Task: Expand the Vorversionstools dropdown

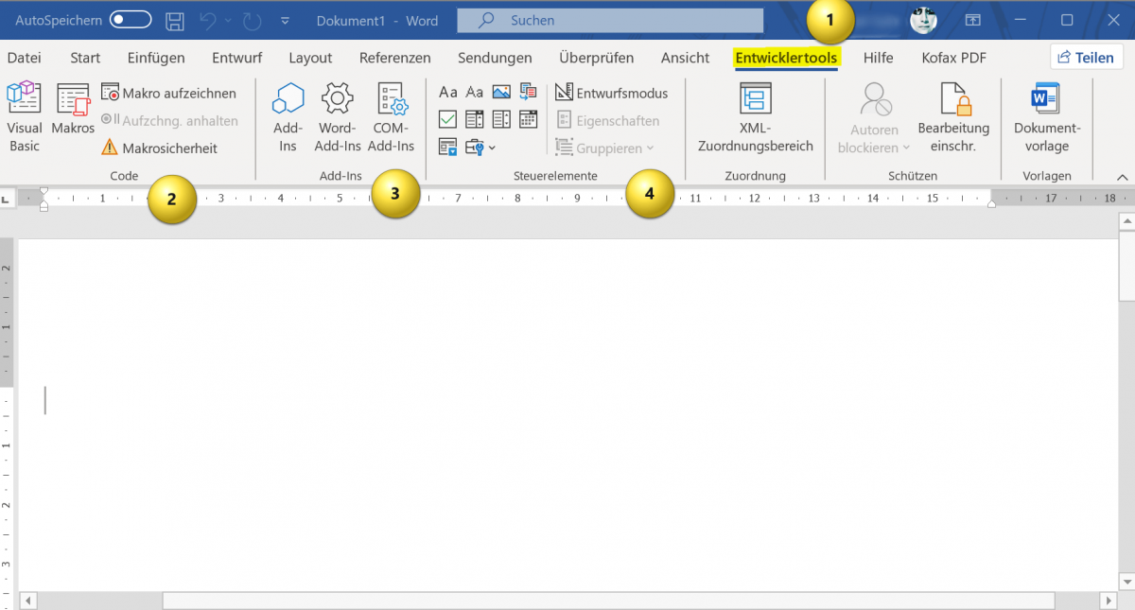Action: tap(493, 147)
